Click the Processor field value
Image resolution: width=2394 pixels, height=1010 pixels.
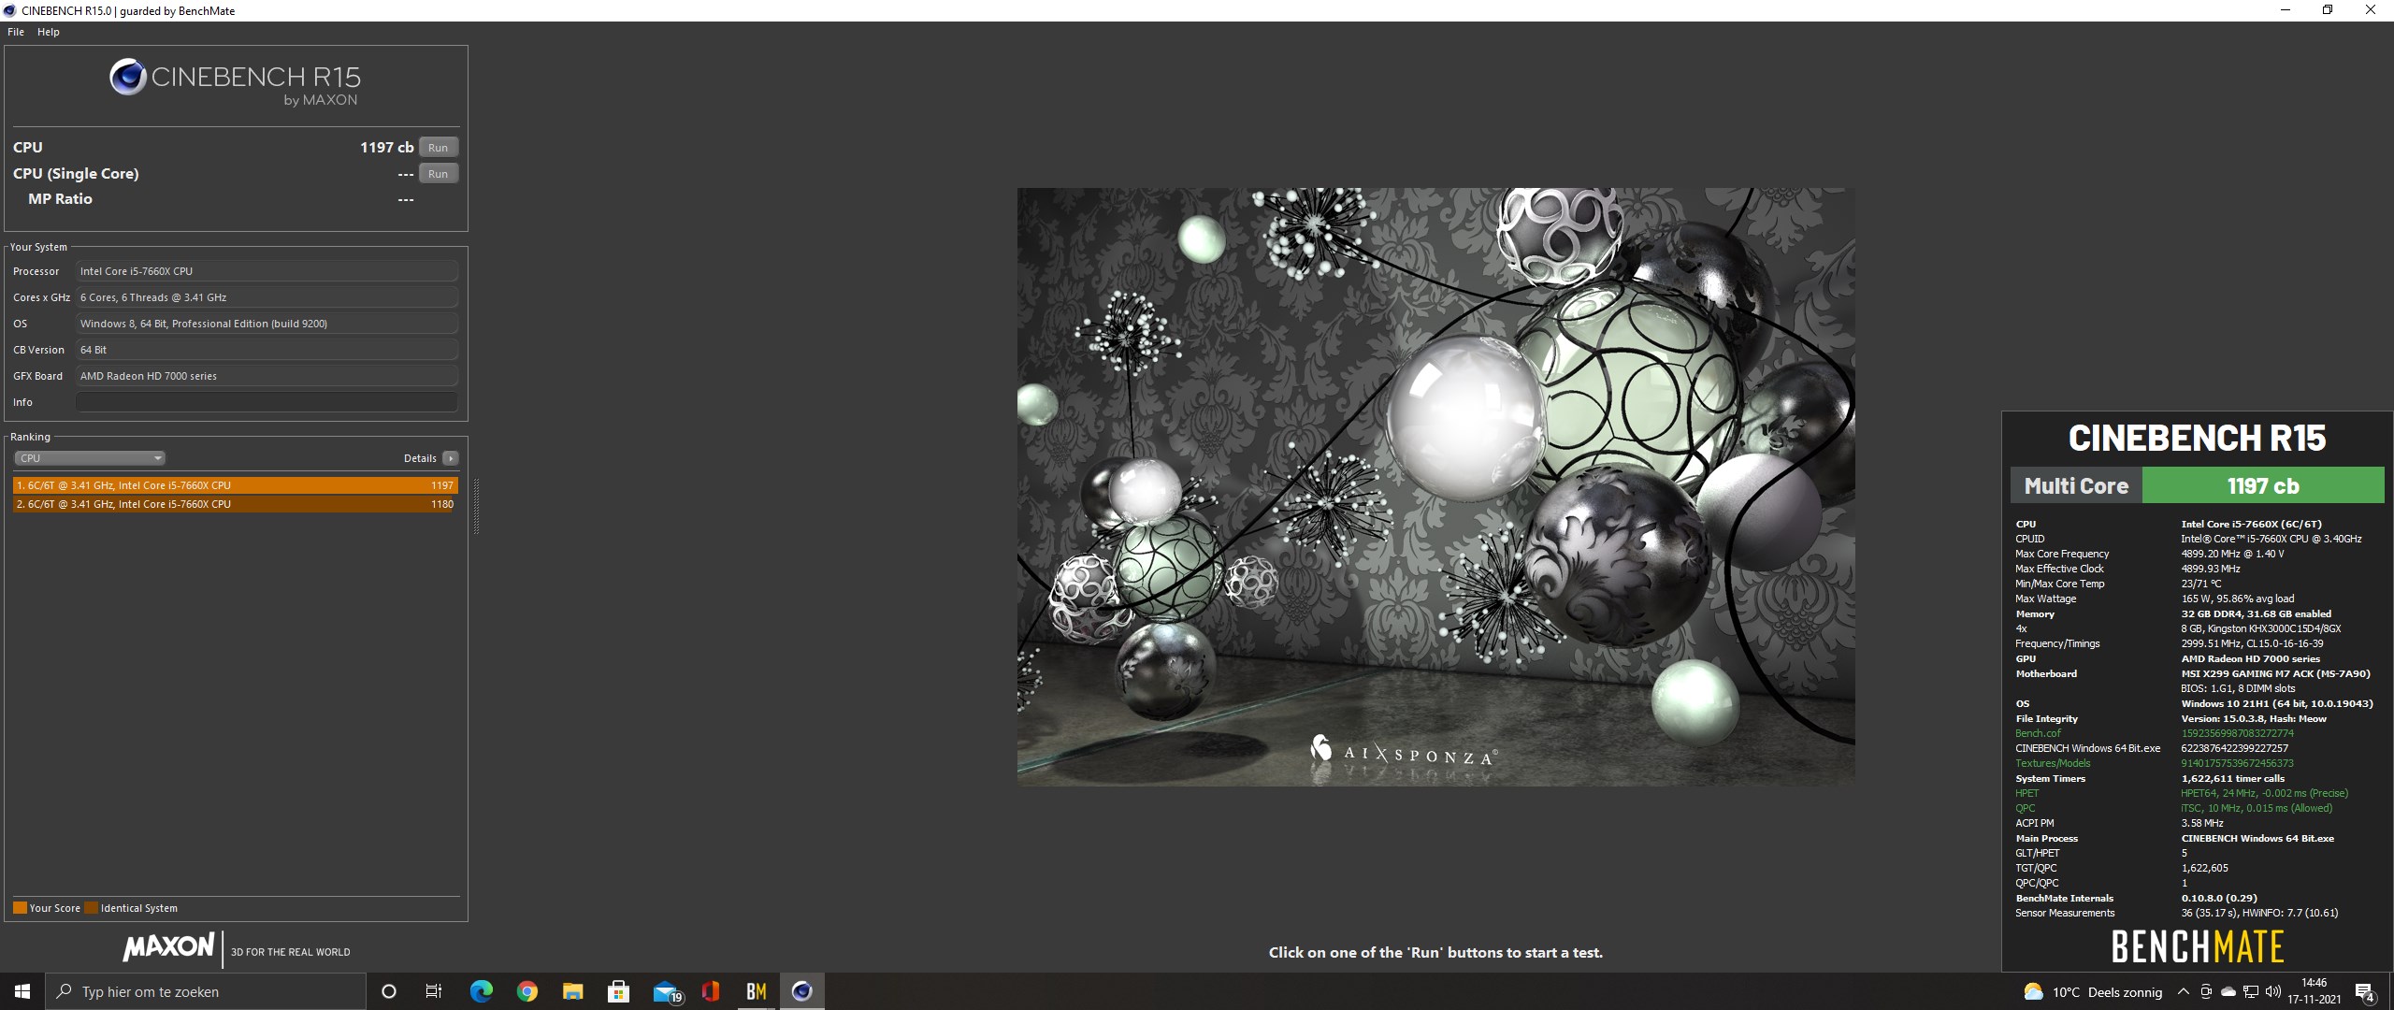click(x=267, y=271)
